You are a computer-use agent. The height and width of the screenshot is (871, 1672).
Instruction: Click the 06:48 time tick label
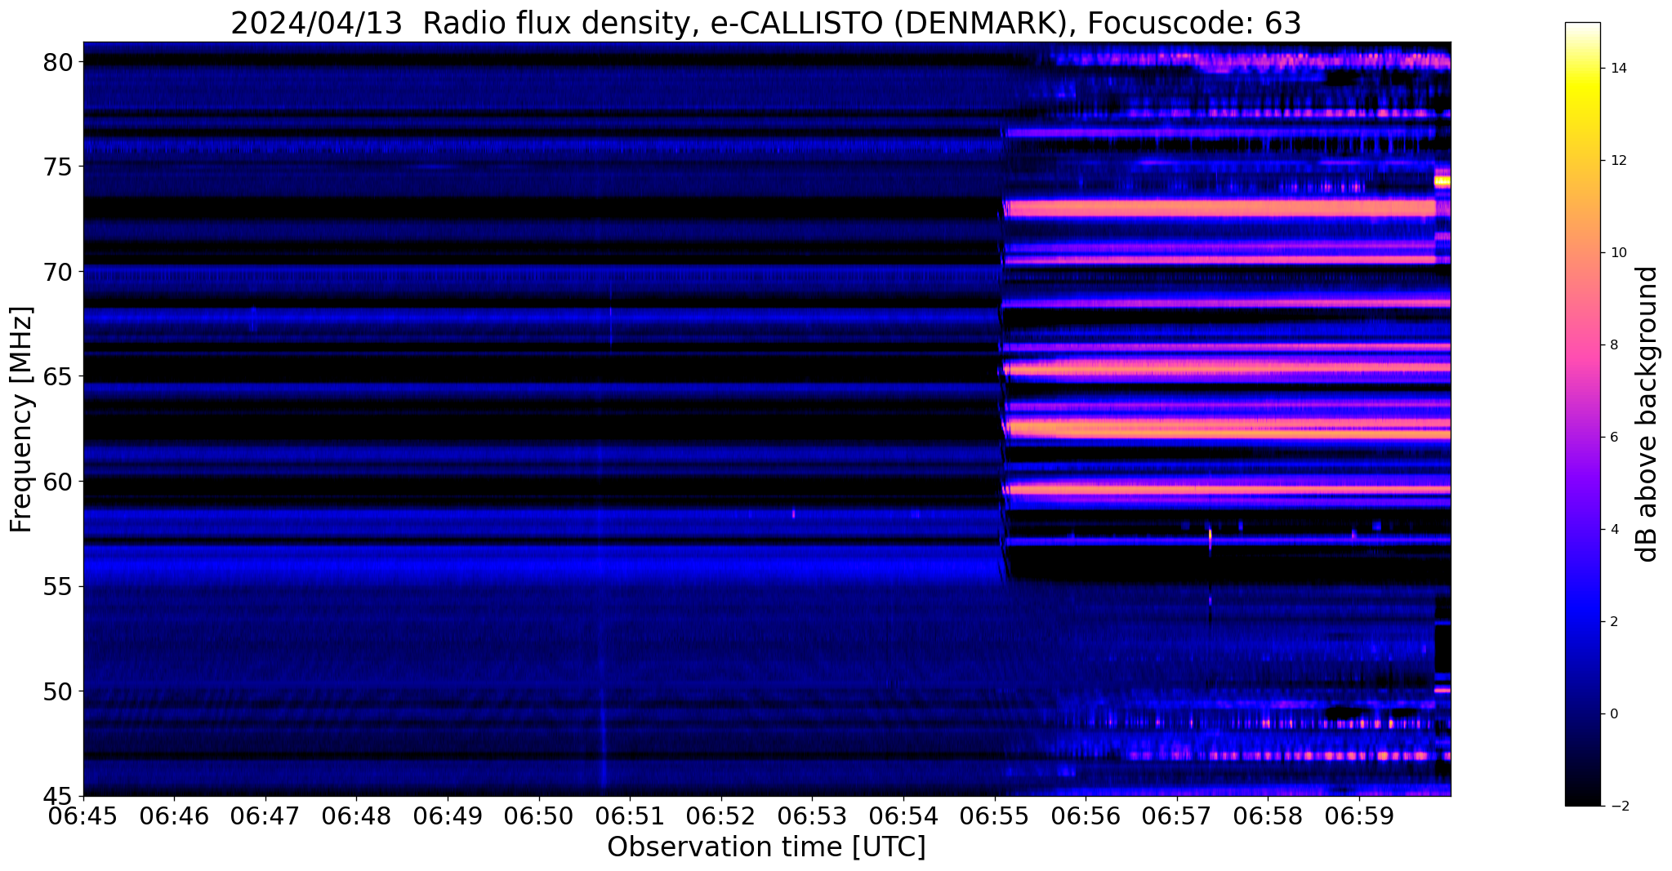point(357,815)
